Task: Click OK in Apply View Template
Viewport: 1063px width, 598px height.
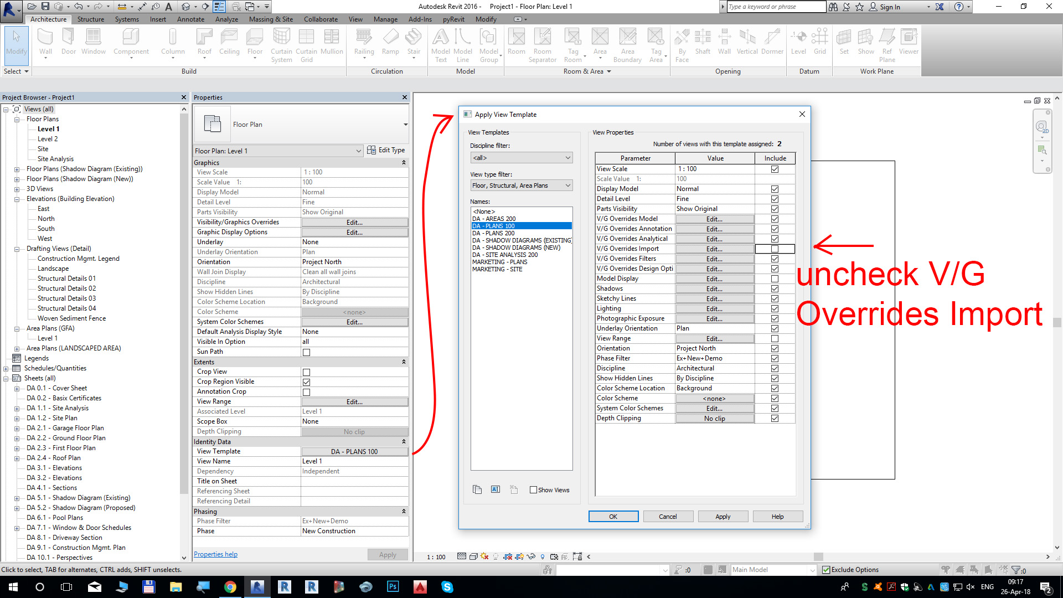Action: click(x=613, y=517)
